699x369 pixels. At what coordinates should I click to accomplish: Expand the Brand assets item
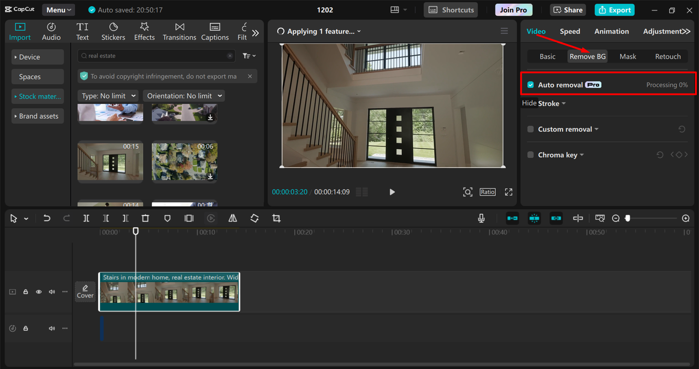[38, 116]
